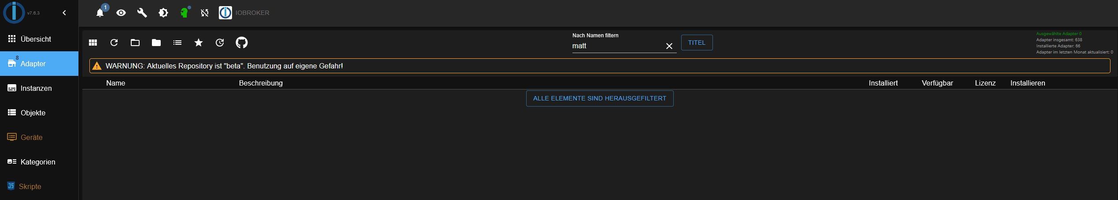Click the list view icon
Viewport: 1118px width, 200px height.
pyautogui.click(x=177, y=43)
